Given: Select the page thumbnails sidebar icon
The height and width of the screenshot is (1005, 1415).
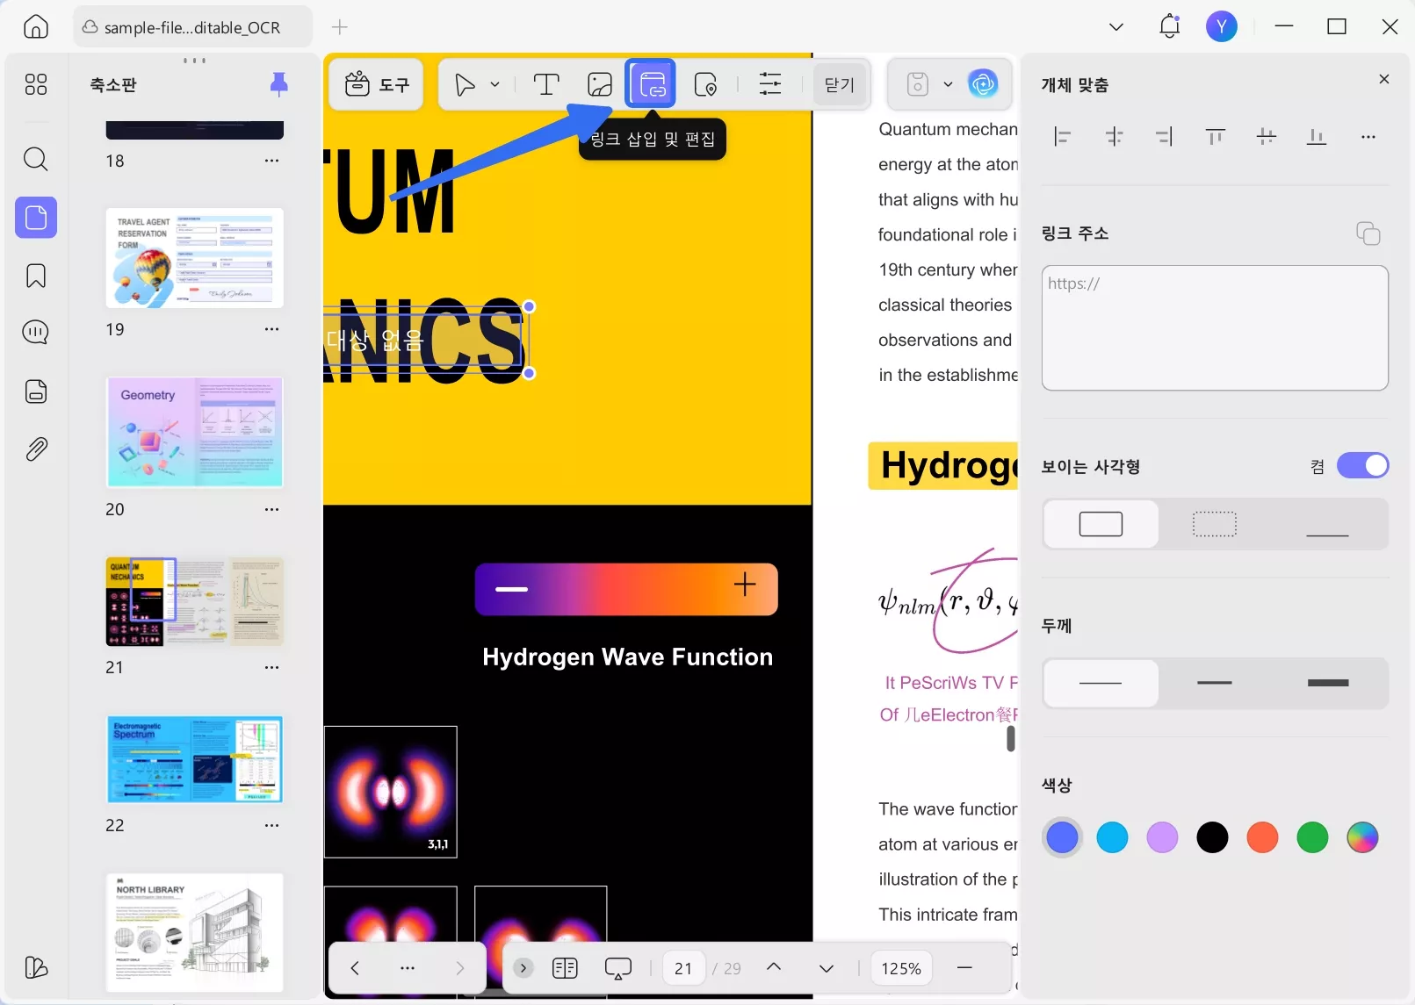Looking at the screenshot, I should pos(36,217).
